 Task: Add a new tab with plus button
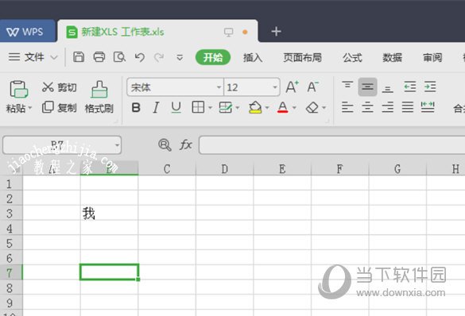[x=276, y=32]
